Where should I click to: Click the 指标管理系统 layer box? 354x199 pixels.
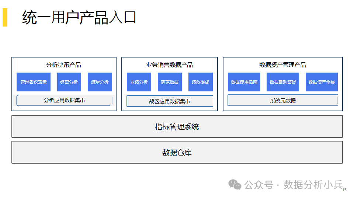click(x=177, y=126)
